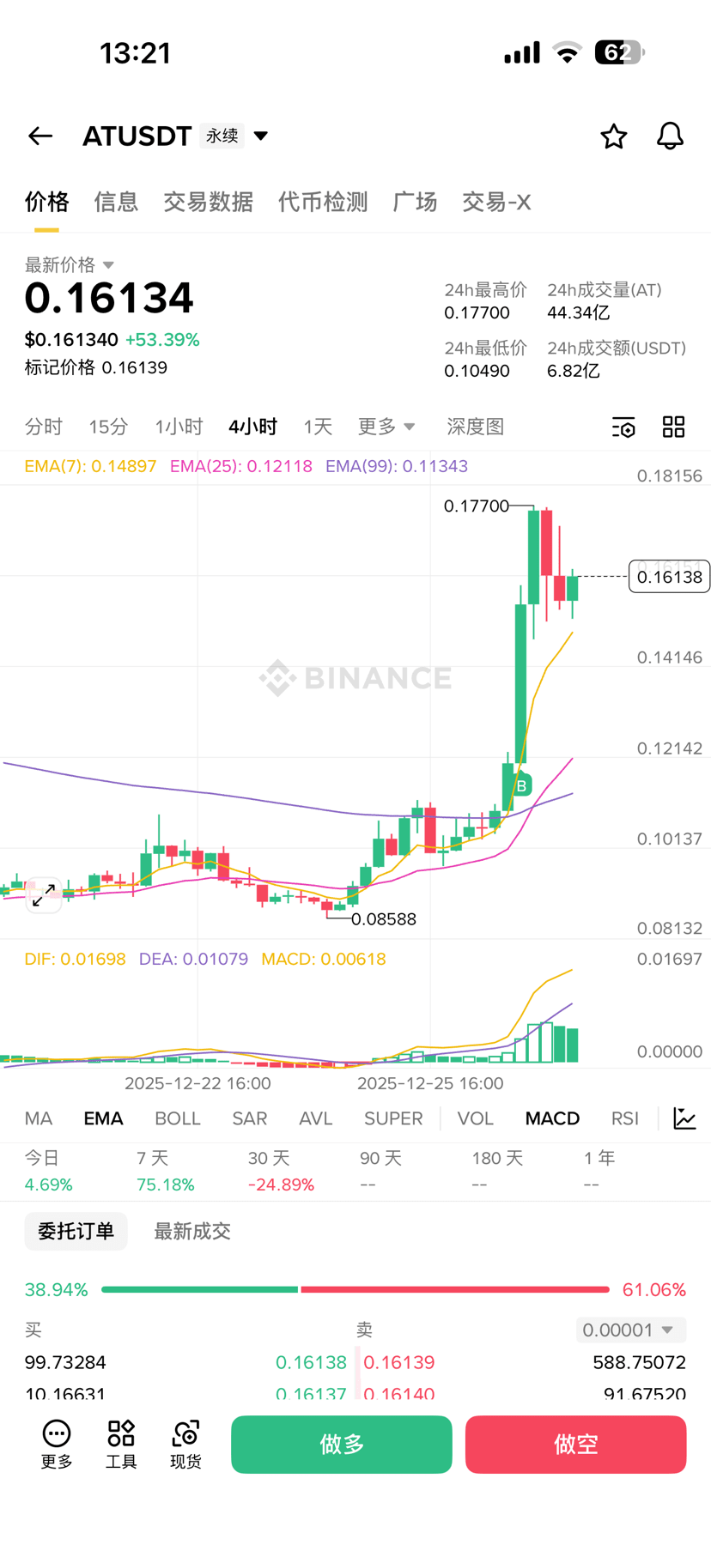Viewport: 711px width, 1545px height.
Task: Open the 更多 bottom menu icon
Action: tap(57, 1444)
